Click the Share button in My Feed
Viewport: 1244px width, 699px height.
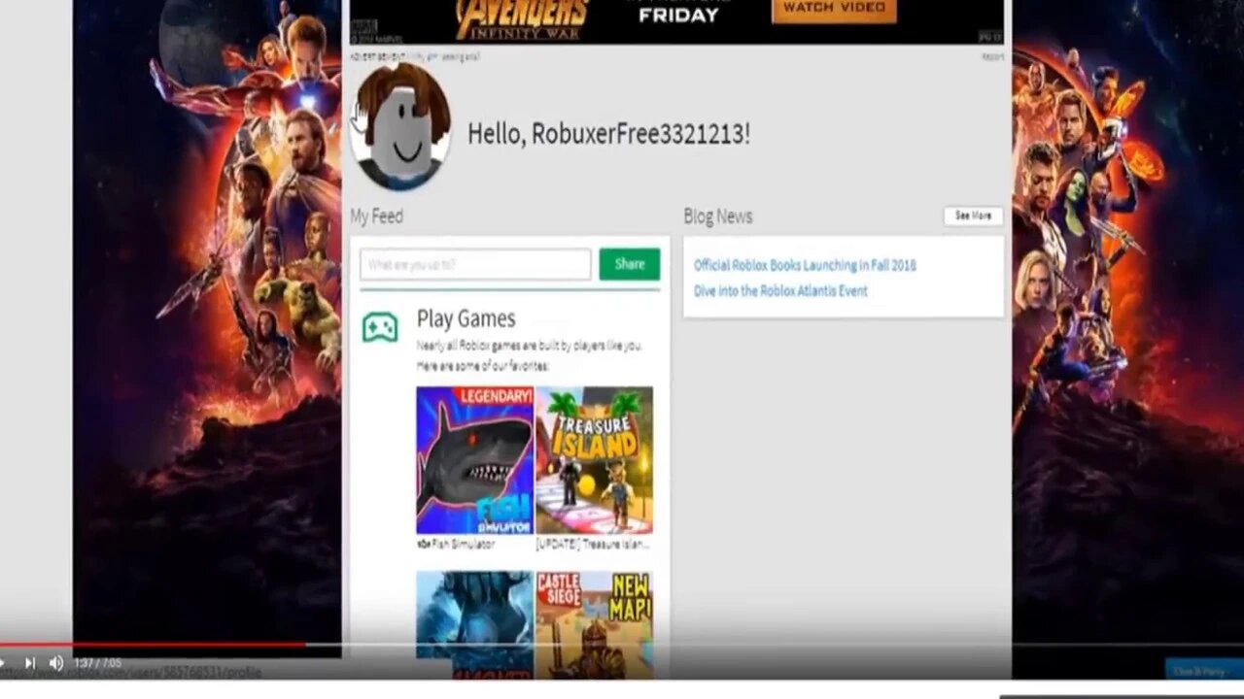[x=629, y=264]
